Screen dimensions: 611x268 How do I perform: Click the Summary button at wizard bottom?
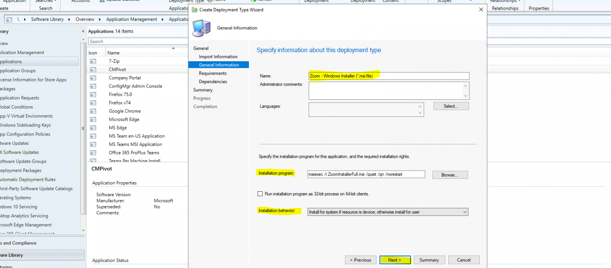coord(429,260)
